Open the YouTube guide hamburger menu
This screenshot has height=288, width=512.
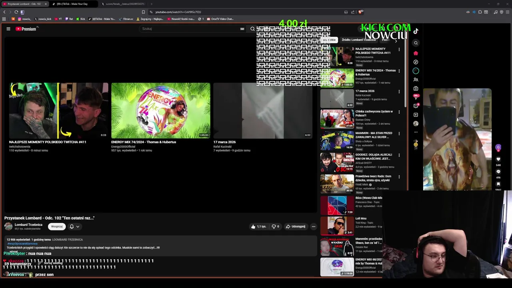pos(8,29)
